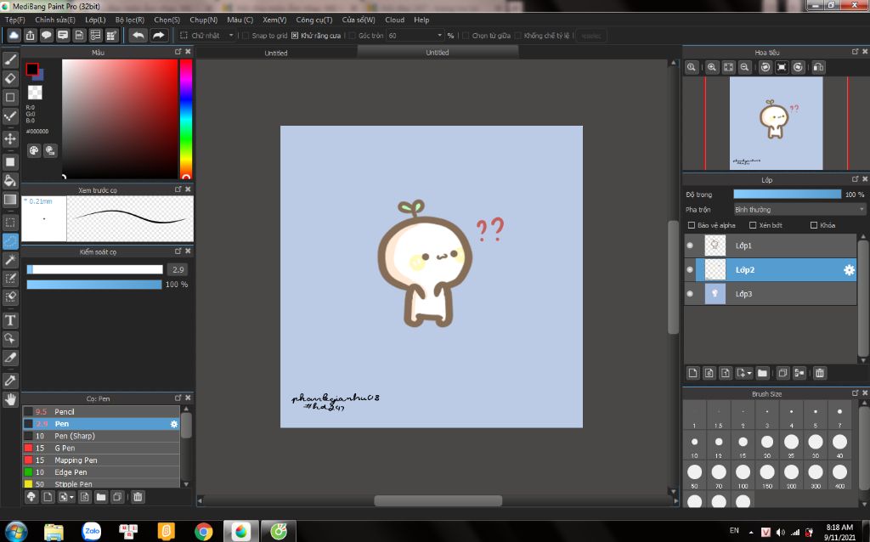The height and width of the screenshot is (542, 870).
Task: Activate the Lasso selection tool
Action: pyautogui.click(x=10, y=241)
